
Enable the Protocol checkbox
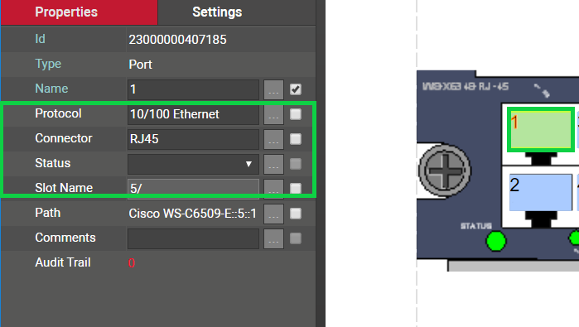tap(296, 114)
